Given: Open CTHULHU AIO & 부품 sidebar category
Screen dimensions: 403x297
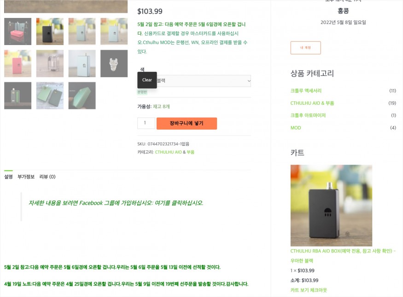Looking at the screenshot, I should 312,103.
